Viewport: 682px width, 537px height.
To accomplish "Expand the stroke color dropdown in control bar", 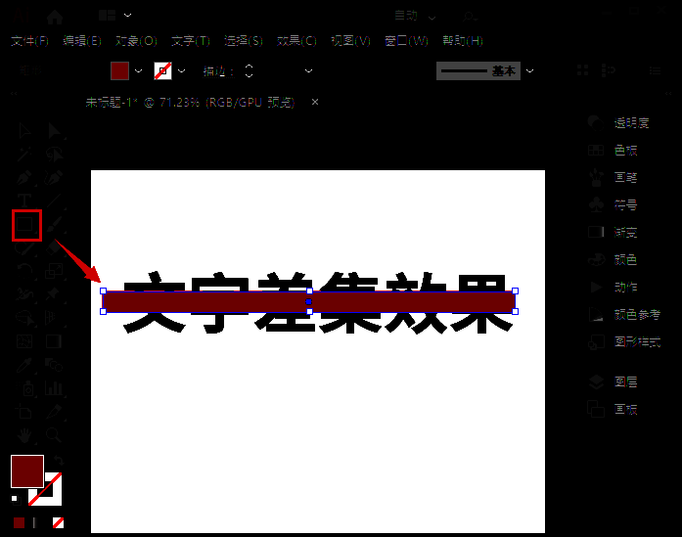I will [181, 71].
